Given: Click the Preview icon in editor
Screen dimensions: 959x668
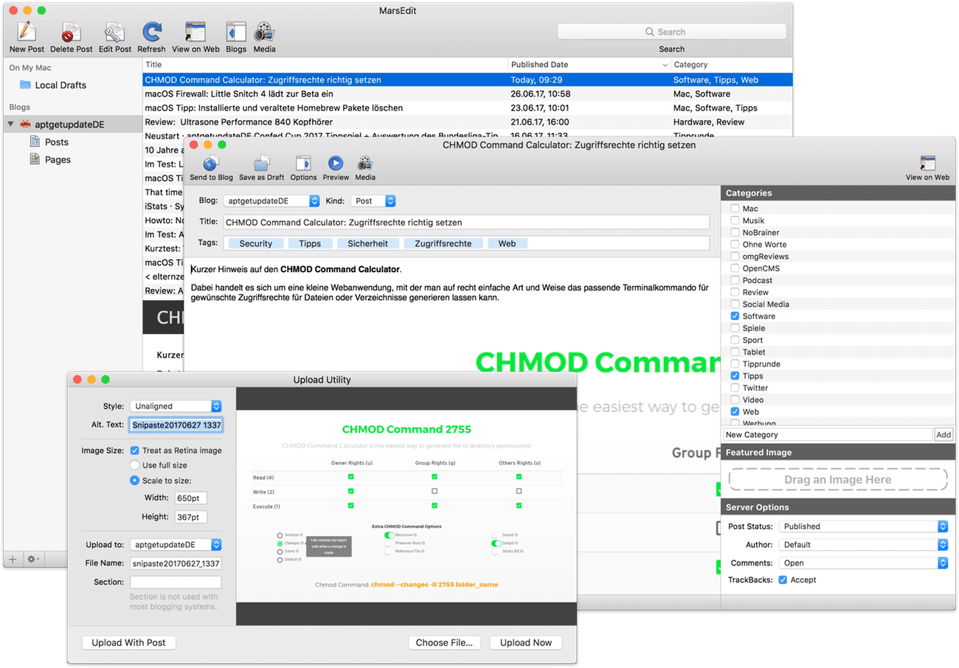Looking at the screenshot, I should [x=336, y=164].
